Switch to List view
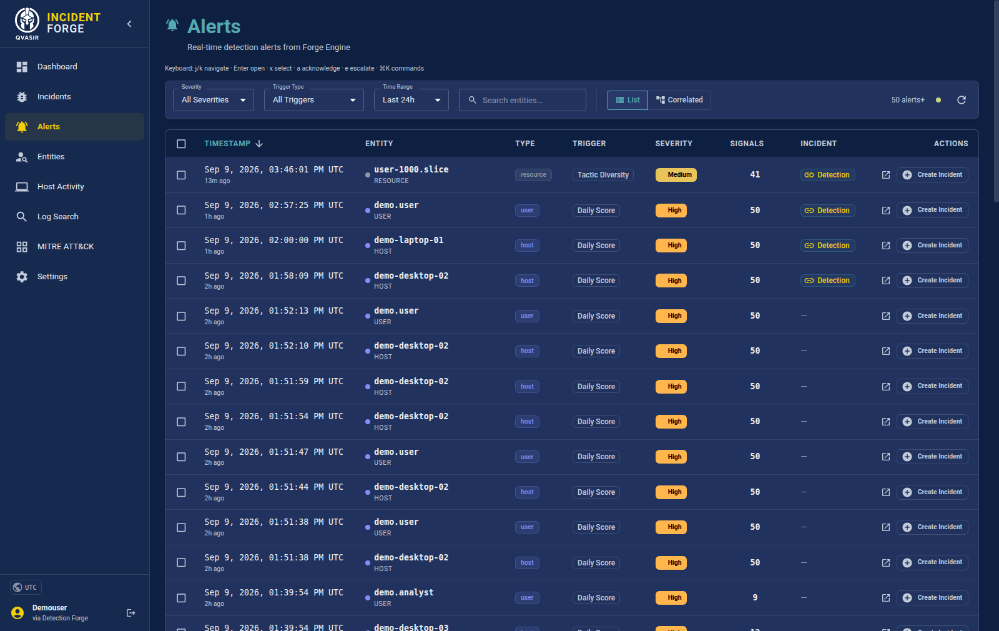The height and width of the screenshot is (631, 999). pyautogui.click(x=627, y=100)
